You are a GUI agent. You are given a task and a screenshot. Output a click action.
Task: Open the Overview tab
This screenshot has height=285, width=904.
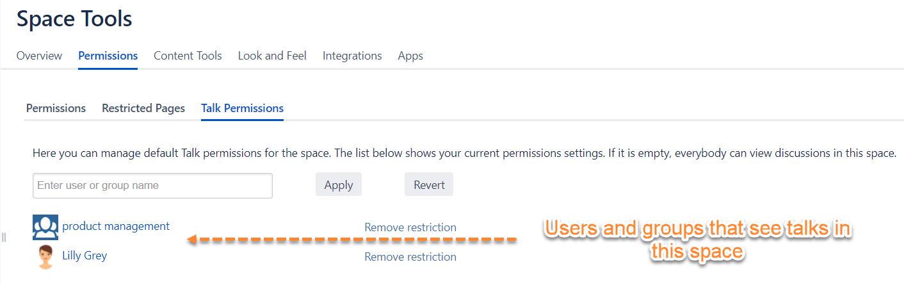(x=39, y=56)
